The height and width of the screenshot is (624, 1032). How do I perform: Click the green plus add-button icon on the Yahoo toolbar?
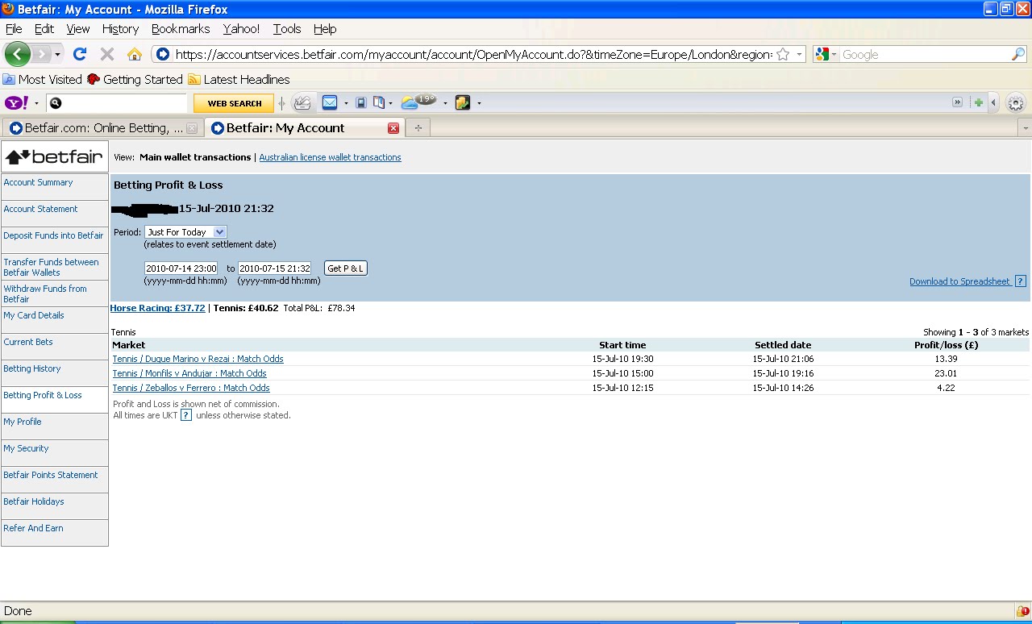pos(978,102)
